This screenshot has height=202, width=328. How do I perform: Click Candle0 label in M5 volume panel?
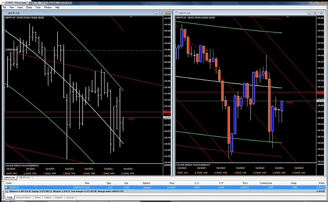[128, 169]
